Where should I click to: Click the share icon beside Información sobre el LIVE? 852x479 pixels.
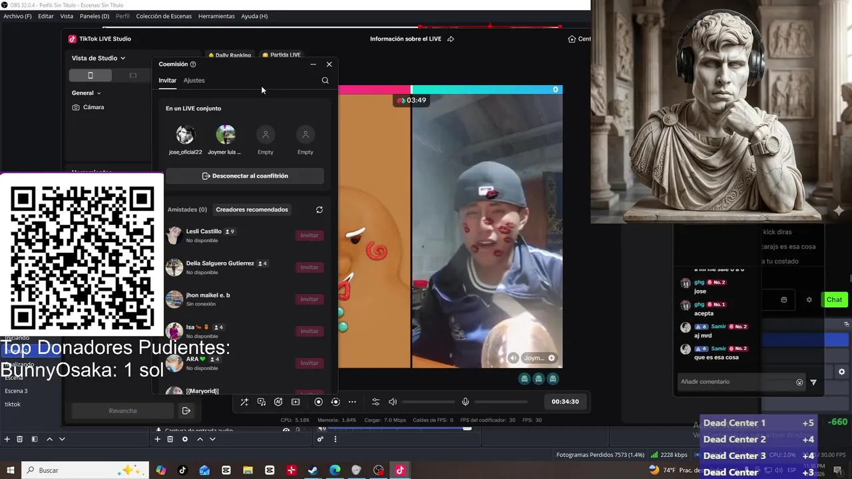click(451, 39)
